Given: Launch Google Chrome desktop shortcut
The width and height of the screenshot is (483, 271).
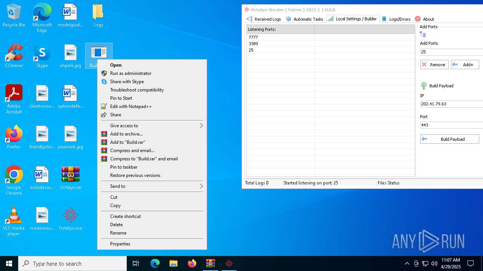Looking at the screenshot, I should (x=14, y=181).
